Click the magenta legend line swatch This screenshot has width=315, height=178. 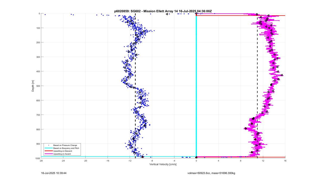48,154
